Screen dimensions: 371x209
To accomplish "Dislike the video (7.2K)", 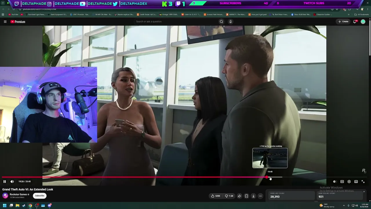I will (x=229, y=196).
